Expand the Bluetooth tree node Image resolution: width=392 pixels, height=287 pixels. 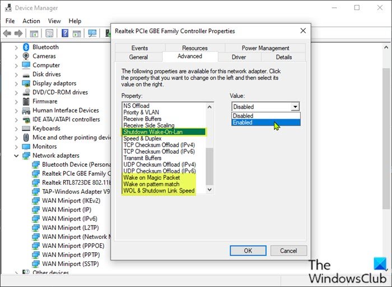(x=16, y=47)
